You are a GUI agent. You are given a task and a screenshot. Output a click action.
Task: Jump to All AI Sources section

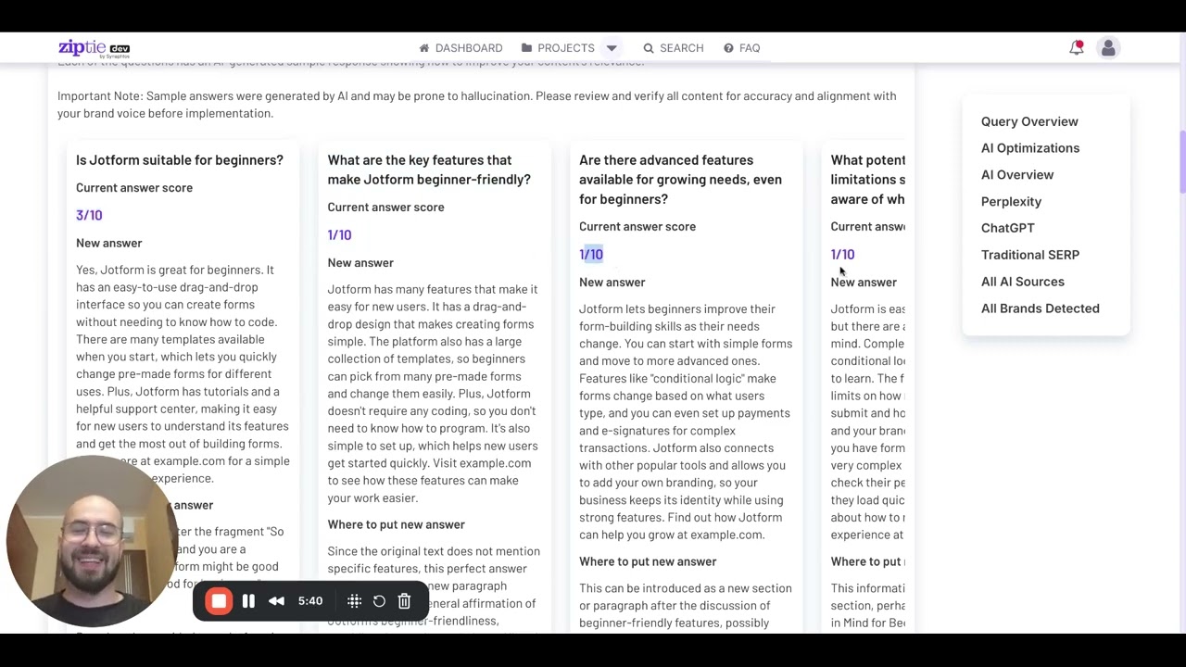pos(1023,282)
